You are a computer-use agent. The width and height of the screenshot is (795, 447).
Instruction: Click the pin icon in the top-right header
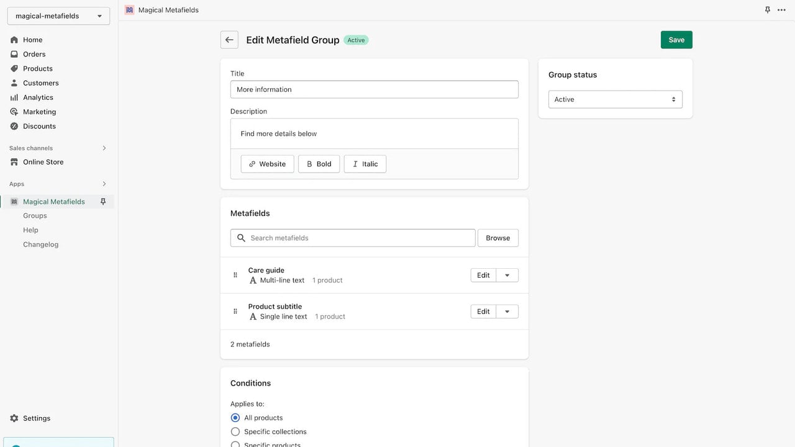coord(768,10)
